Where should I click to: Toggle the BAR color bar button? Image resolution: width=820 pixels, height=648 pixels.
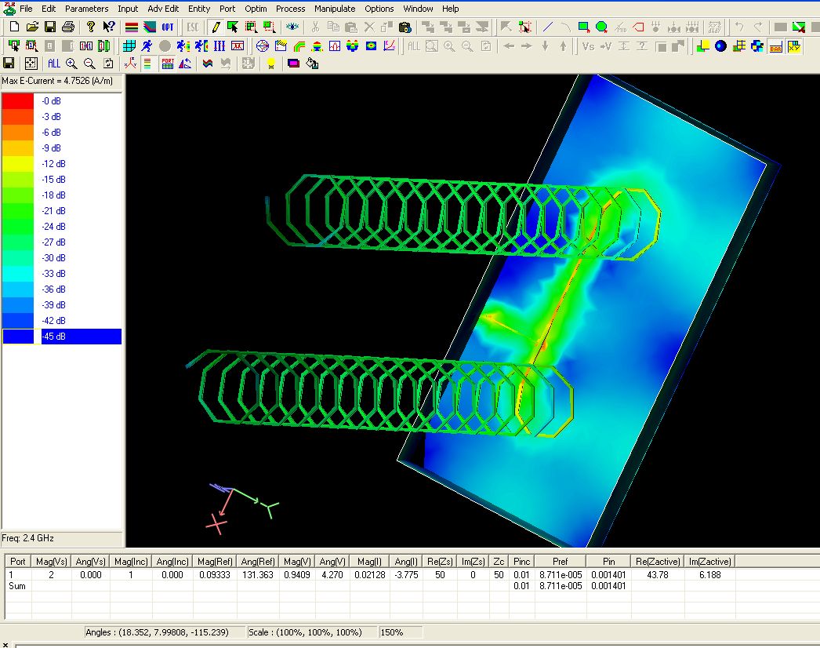(x=775, y=46)
